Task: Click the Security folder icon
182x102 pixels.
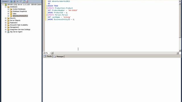Action: pos(8,18)
